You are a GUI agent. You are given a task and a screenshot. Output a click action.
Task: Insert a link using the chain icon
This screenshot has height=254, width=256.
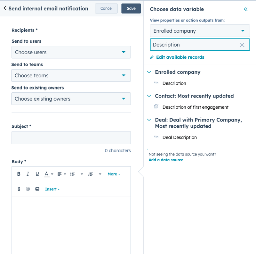click(x=19, y=189)
